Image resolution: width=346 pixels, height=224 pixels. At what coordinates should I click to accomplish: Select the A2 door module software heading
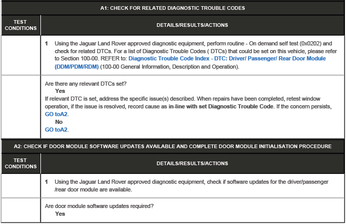[172, 146]
